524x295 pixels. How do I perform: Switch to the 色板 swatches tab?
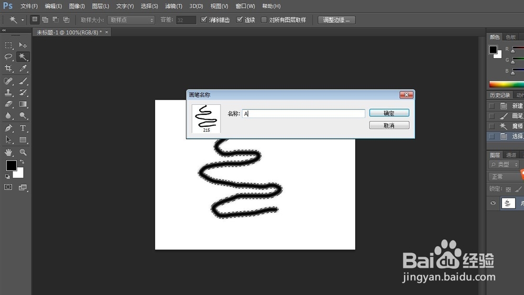(x=510, y=37)
